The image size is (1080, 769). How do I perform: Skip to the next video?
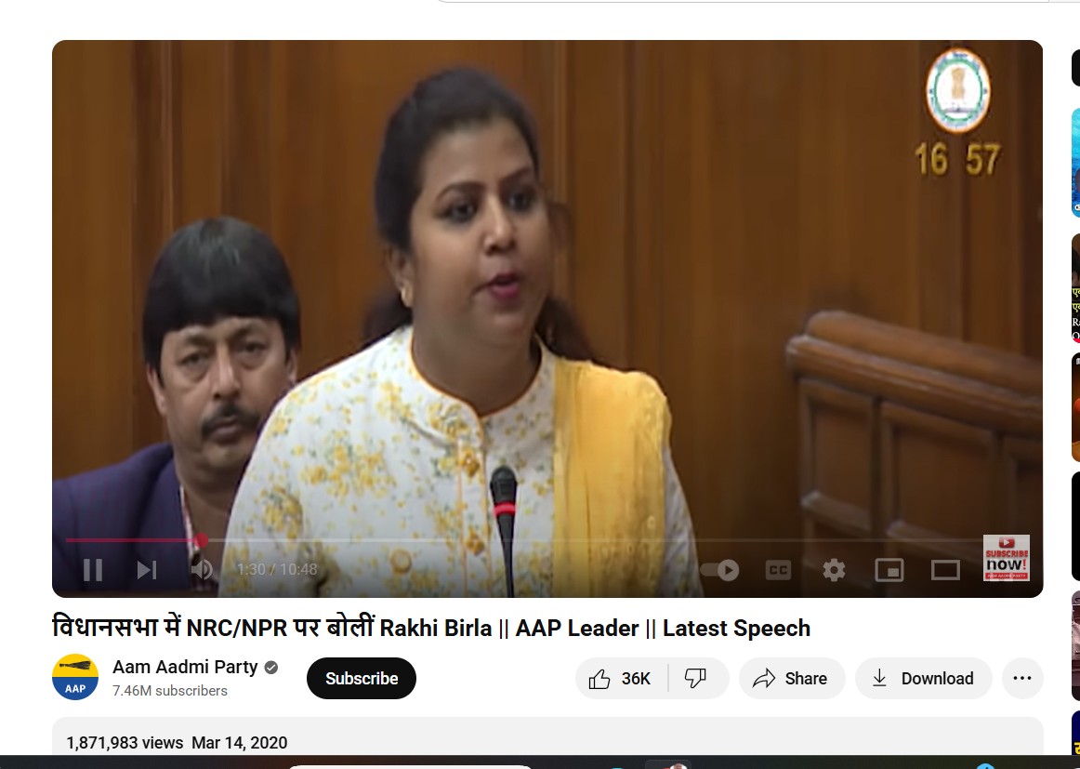[x=146, y=569]
